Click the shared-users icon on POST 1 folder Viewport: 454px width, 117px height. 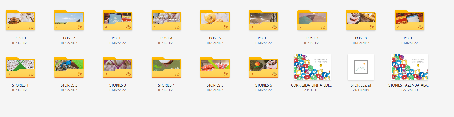[31, 27]
